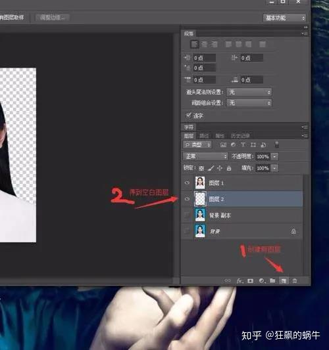The image size is (329, 350).
Task: Click the adjustment layer icon
Action: click(x=261, y=281)
